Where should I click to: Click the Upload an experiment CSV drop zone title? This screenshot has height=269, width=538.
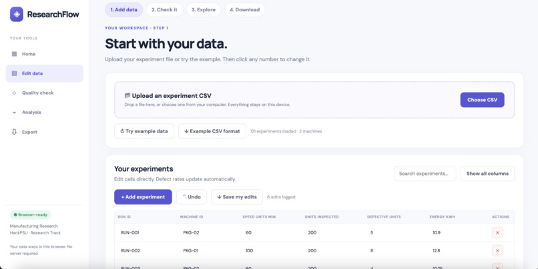point(172,96)
